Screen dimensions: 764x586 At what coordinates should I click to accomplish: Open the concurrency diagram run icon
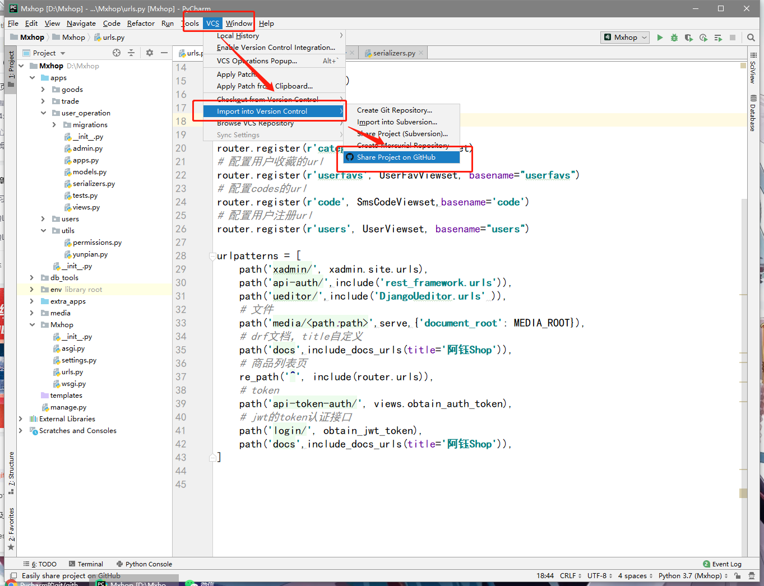(718, 38)
